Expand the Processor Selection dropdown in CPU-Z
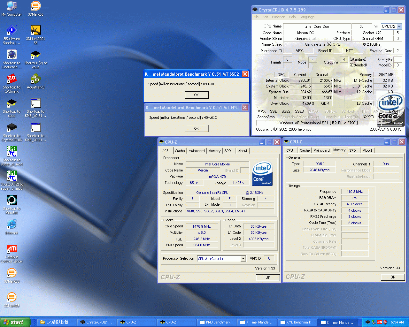The width and height of the screenshot is (409, 327). (x=243, y=259)
